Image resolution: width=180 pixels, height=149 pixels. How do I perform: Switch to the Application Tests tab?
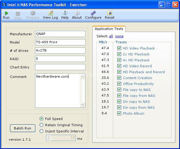click(109, 29)
